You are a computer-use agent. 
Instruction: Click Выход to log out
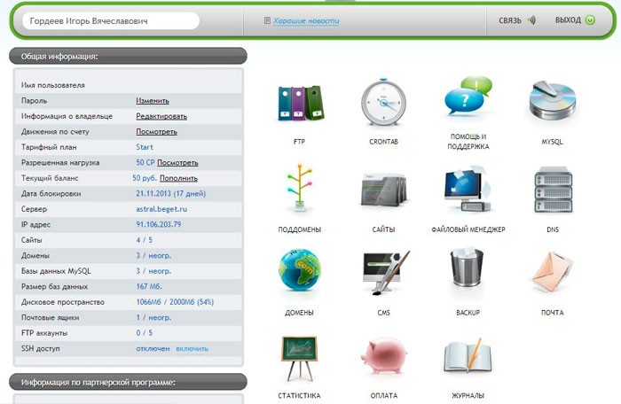[574, 19]
